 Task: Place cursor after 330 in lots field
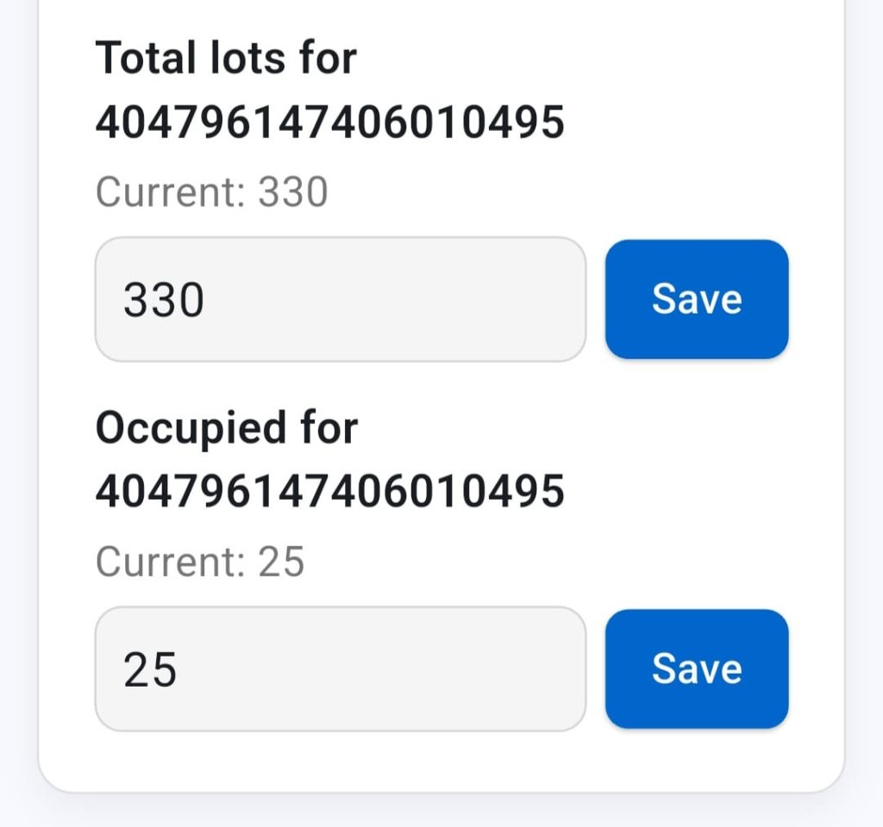pos(207,301)
